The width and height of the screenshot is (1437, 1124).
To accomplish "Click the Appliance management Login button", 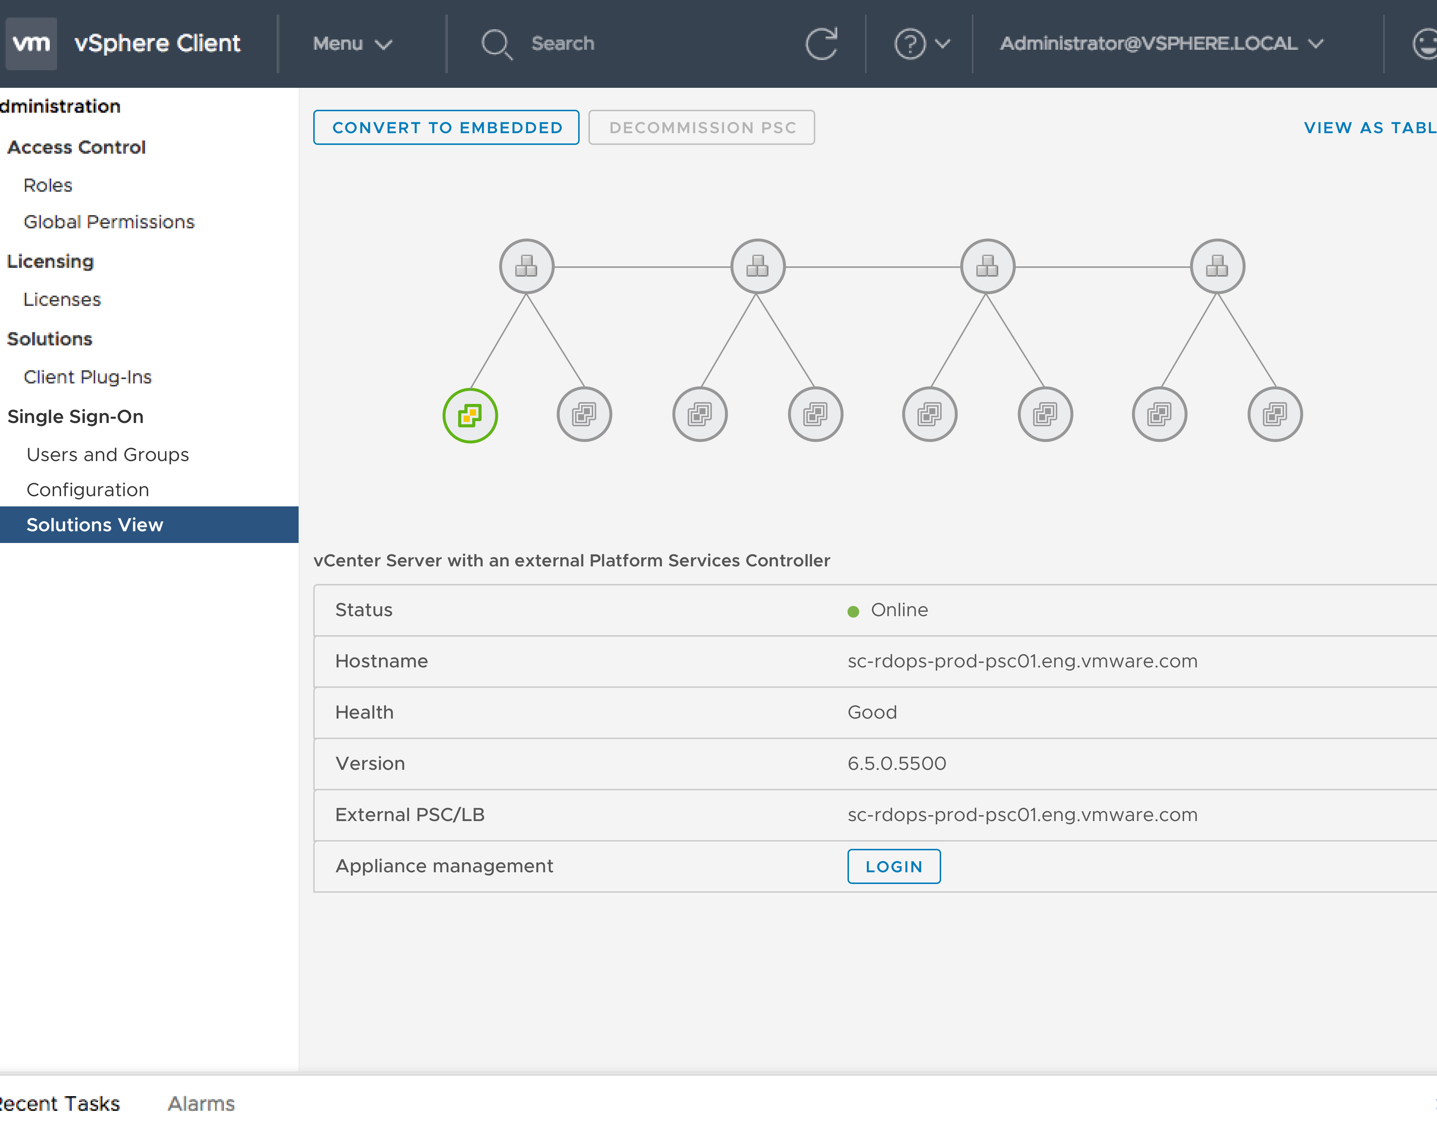I will [893, 867].
